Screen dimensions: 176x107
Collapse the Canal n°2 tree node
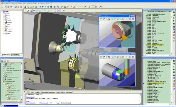(x=4, y=95)
